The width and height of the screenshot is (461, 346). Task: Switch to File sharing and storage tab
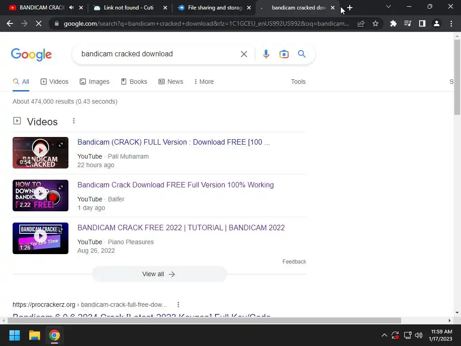pos(214,8)
